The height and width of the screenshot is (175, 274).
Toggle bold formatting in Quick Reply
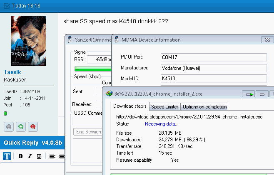coord(20,156)
